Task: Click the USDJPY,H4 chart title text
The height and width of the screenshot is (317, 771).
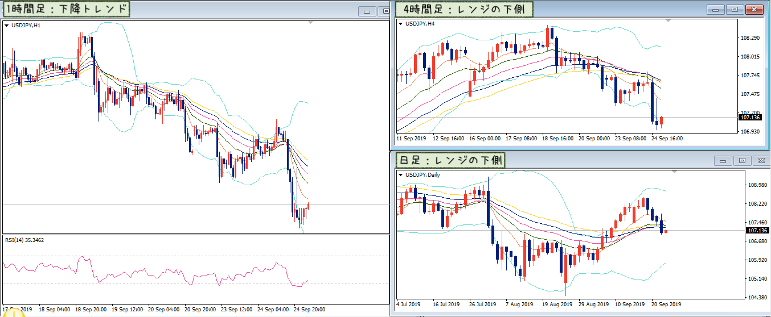Action: point(420,24)
